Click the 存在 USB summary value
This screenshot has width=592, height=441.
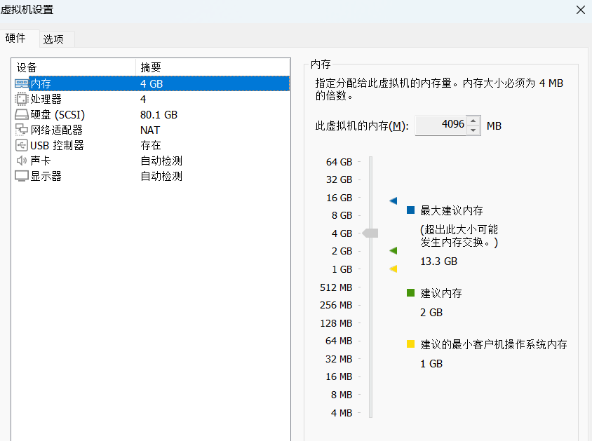pyautogui.click(x=151, y=145)
